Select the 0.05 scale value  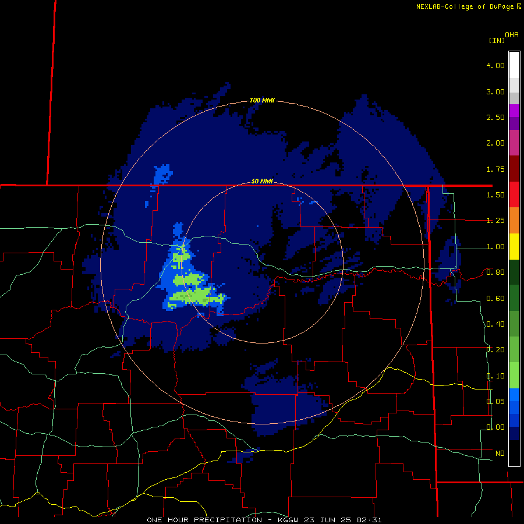pyautogui.click(x=495, y=401)
